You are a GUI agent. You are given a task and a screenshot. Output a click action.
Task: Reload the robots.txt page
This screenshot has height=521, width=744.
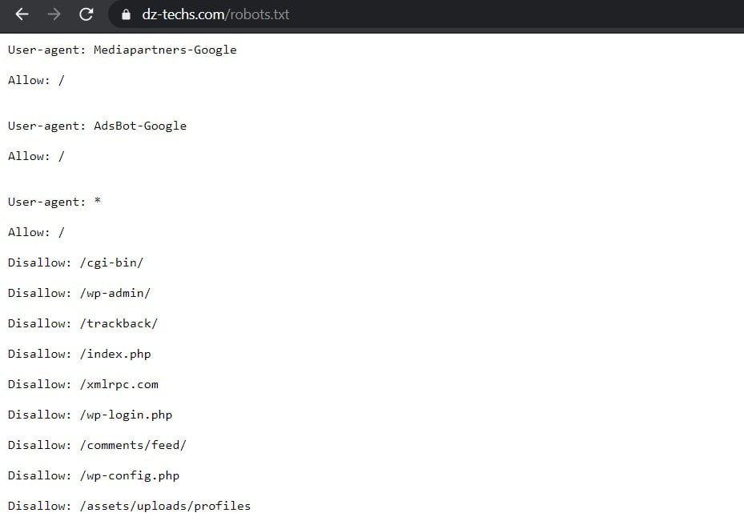[x=86, y=14]
